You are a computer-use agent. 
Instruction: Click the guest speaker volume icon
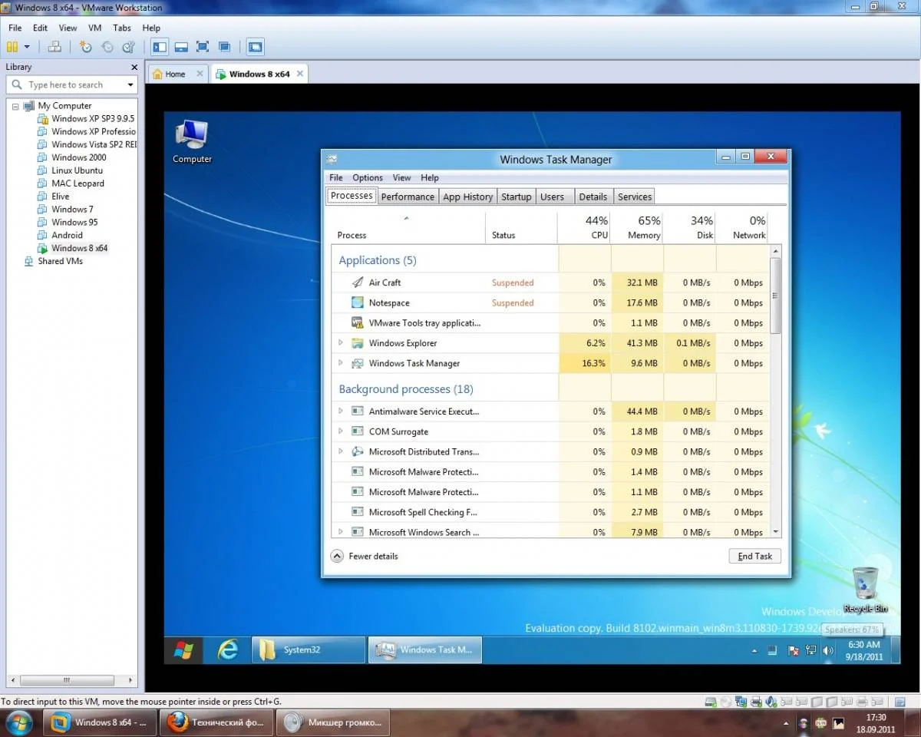(827, 651)
